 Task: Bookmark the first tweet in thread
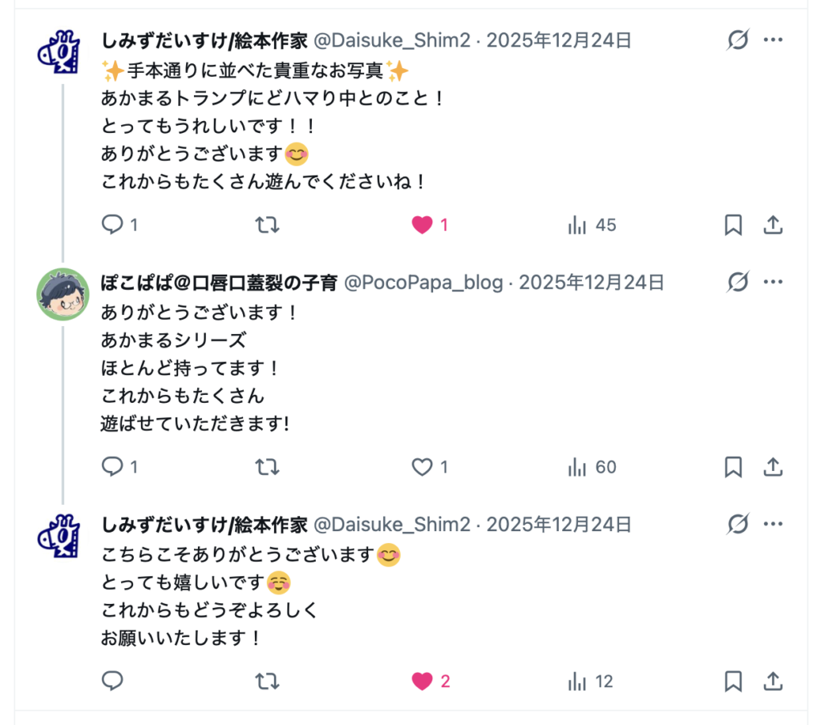tap(733, 225)
